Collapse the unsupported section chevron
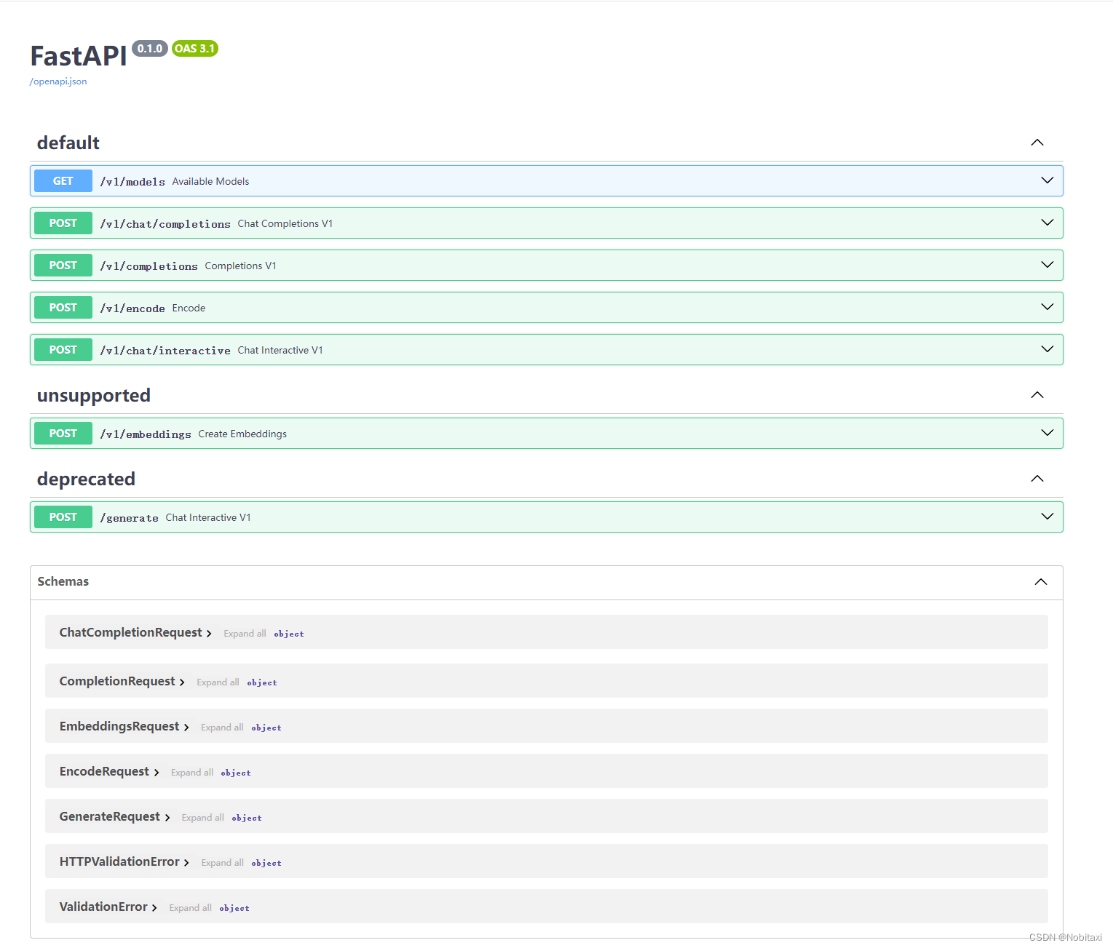The width and height of the screenshot is (1113, 948). (1037, 395)
